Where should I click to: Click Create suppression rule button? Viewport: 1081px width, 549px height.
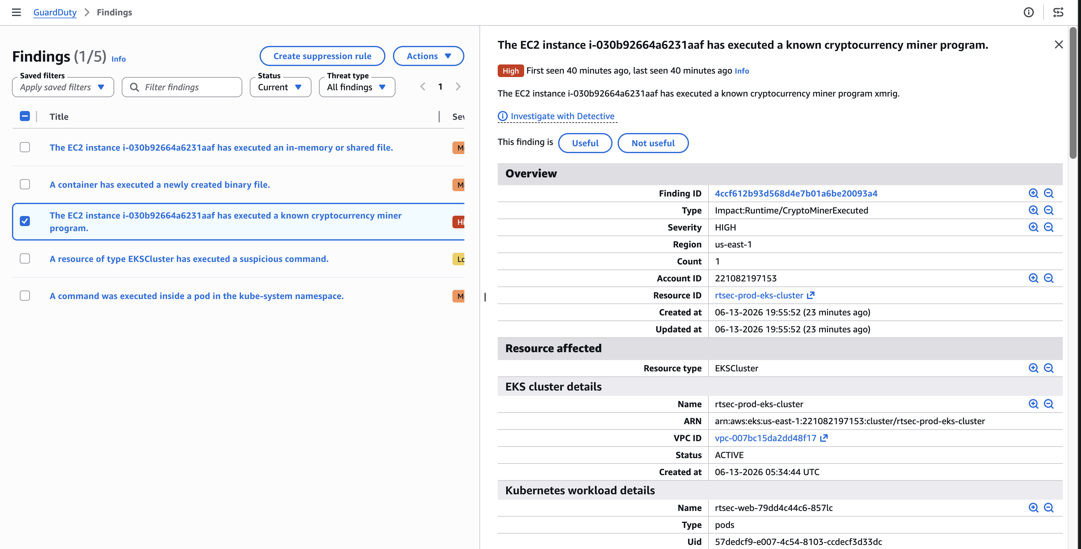pos(322,56)
